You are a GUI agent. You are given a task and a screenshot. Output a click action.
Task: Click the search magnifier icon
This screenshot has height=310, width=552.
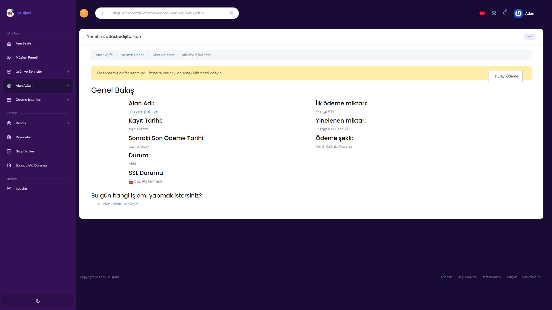(101, 13)
